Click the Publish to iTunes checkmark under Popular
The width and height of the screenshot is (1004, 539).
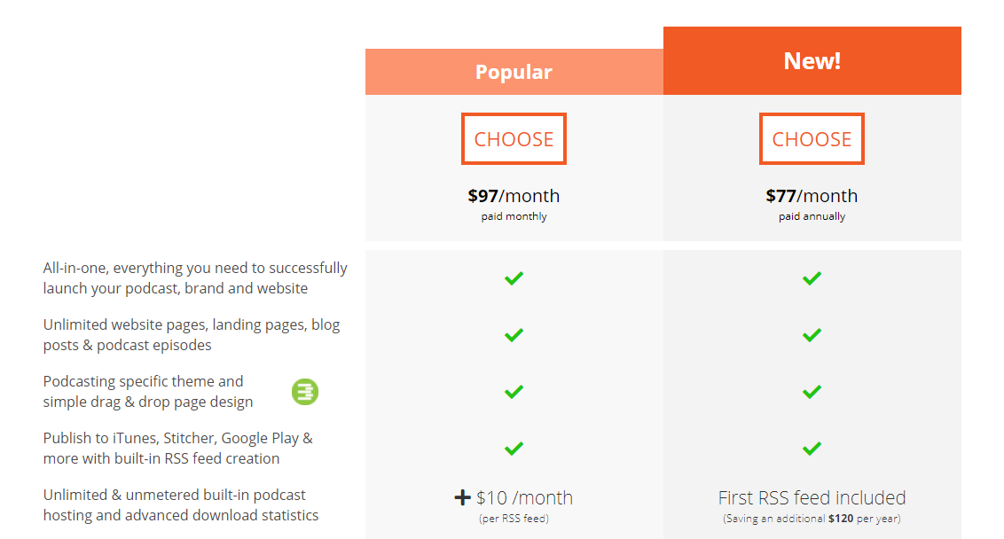pos(514,449)
